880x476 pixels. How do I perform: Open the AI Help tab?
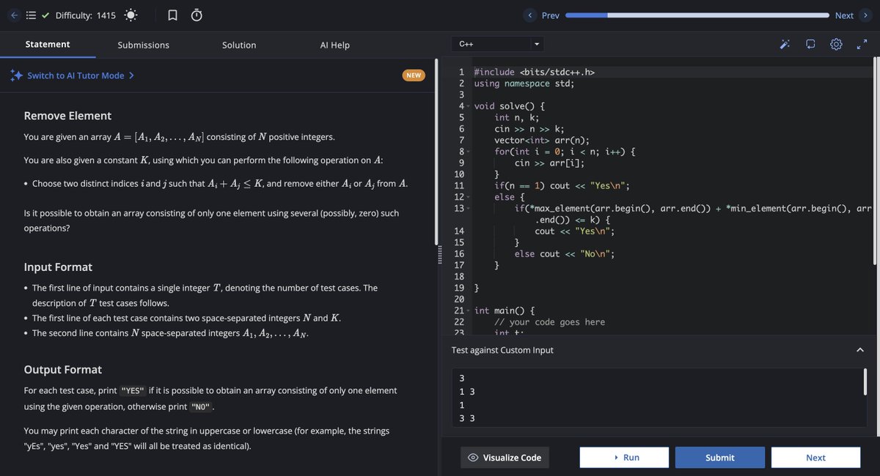click(334, 45)
